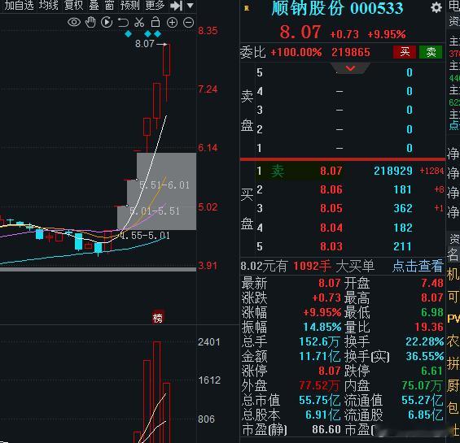The width and height of the screenshot is (460, 443).
Task: Click the 外盘 value 77.52万
Action: coord(319,385)
